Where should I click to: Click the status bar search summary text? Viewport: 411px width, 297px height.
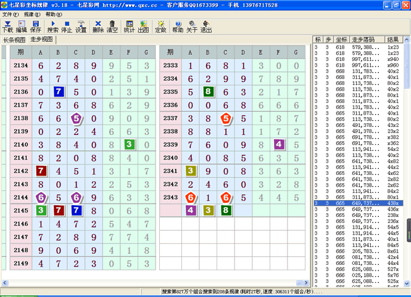(242, 291)
